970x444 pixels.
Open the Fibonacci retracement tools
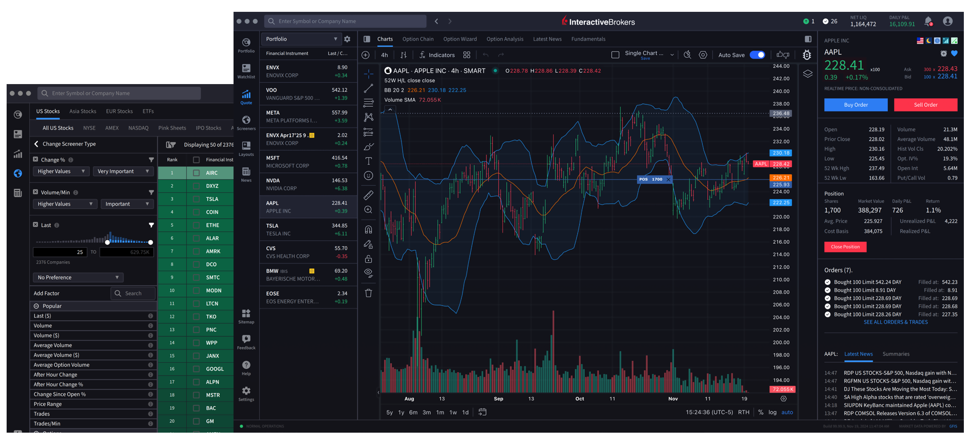coord(369,102)
